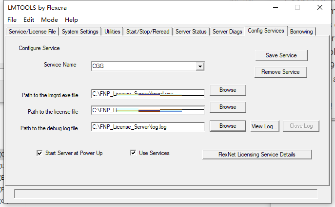Toggle Start Server at Power Up checkbox
This screenshot has height=207, width=335.
pyautogui.click(x=39, y=153)
